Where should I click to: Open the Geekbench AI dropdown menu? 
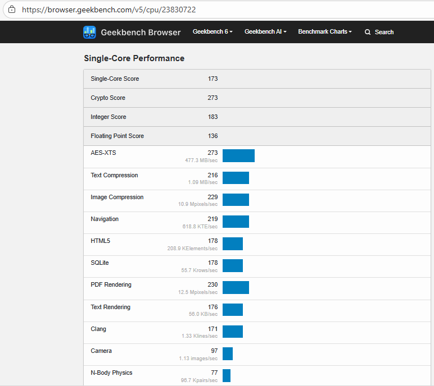tap(265, 32)
